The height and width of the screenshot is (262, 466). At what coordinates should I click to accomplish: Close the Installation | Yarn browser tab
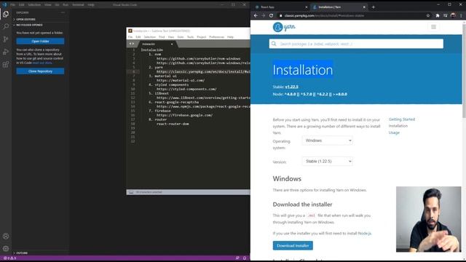pyautogui.click(x=364, y=7)
